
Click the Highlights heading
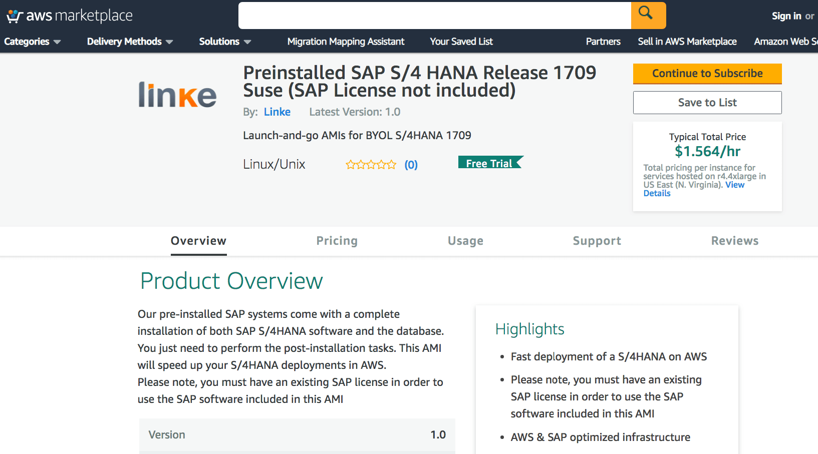point(529,329)
